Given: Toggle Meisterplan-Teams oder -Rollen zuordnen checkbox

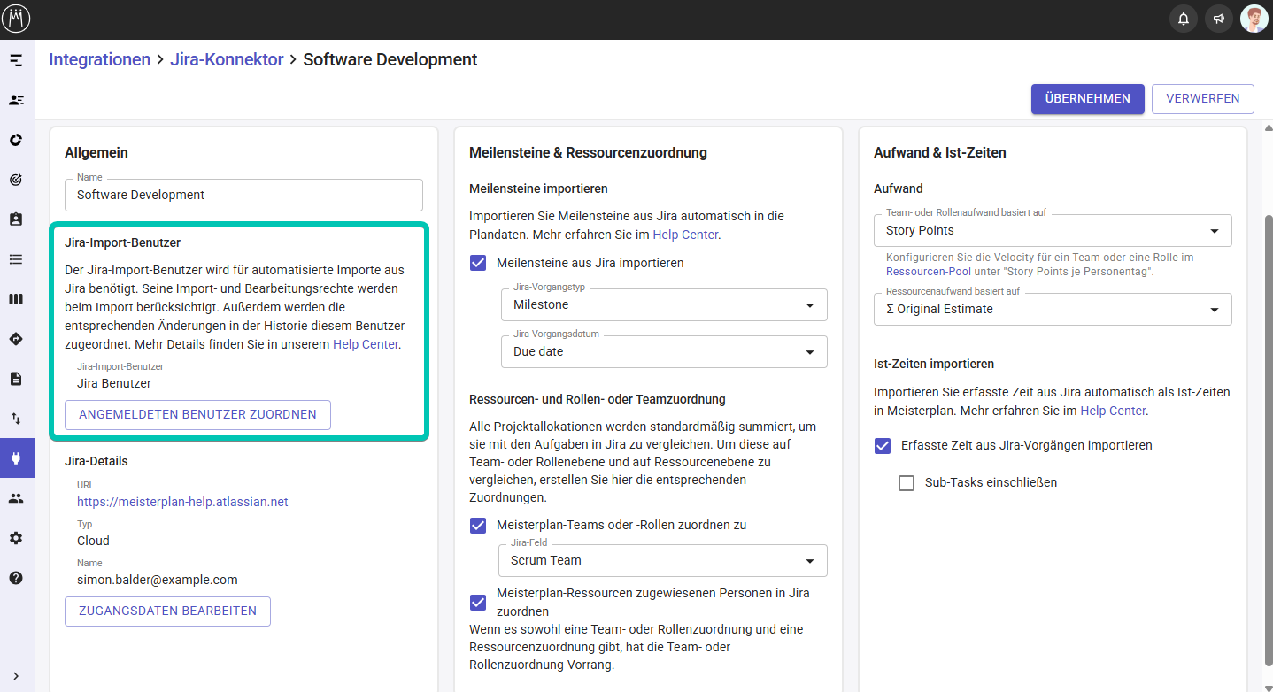Looking at the screenshot, I should tap(478, 525).
